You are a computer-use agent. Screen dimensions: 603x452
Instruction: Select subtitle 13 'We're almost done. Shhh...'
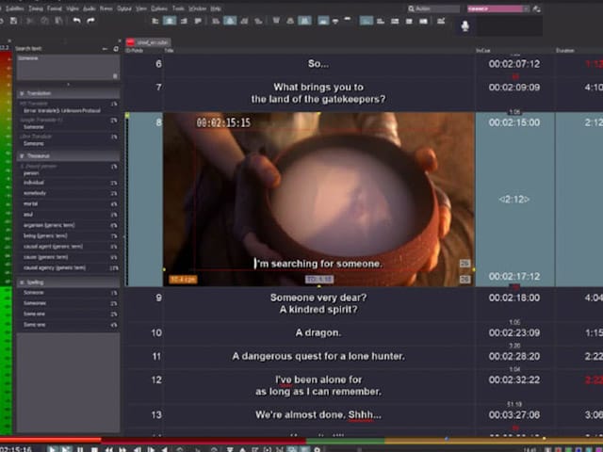(x=318, y=414)
